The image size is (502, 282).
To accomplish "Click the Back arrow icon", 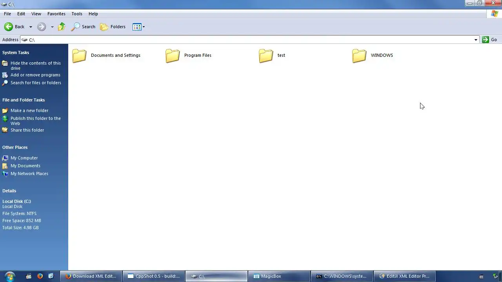I will (9, 27).
